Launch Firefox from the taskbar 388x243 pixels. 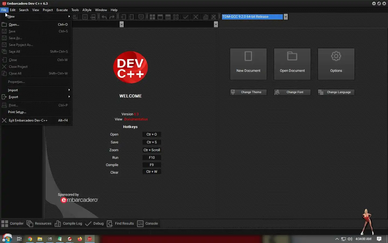[80, 239]
